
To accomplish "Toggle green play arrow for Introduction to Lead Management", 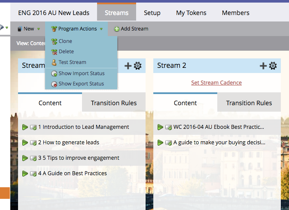I will pos(25,127).
